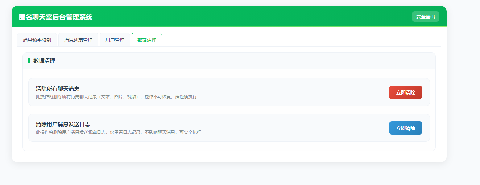Open the 消息列表管理 tab
This screenshot has height=185, width=480.
tap(78, 40)
